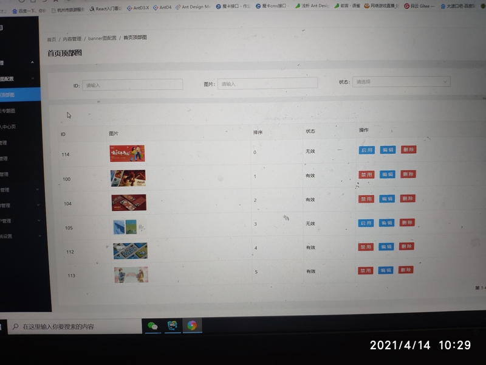Open the banner thumbnail in row 100
This screenshot has width=486, height=365.
pyautogui.click(x=128, y=178)
